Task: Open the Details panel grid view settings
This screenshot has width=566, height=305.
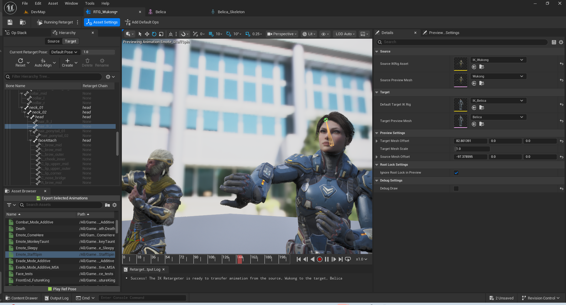Action: coord(554,42)
